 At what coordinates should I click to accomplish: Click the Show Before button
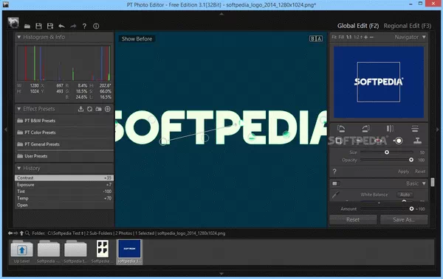(x=137, y=39)
